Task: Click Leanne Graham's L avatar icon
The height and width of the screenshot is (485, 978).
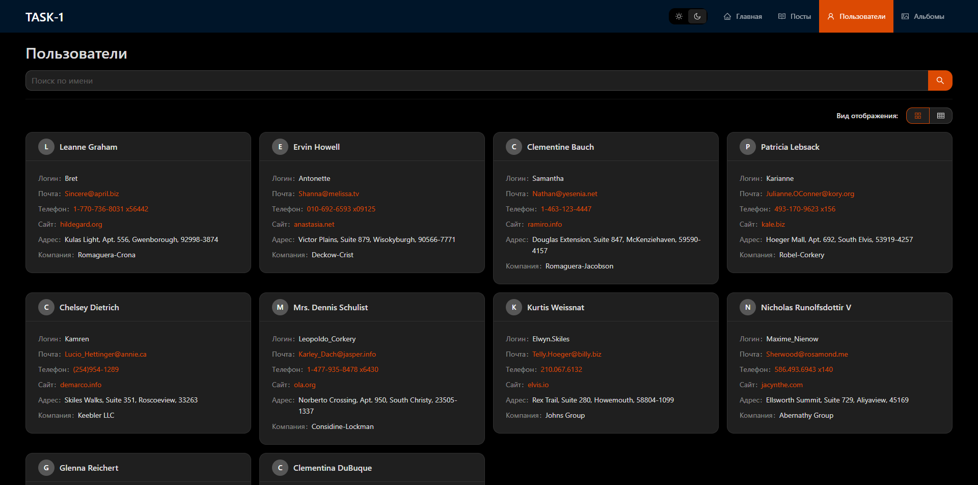Action: click(x=46, y=147)
